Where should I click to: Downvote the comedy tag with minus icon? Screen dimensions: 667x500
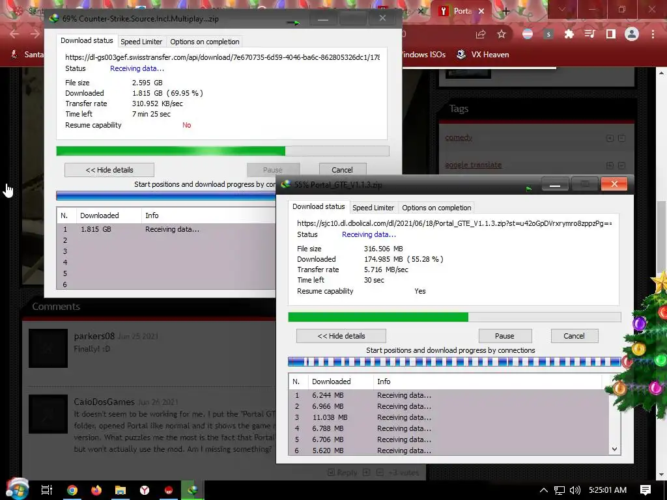point(621,138)
